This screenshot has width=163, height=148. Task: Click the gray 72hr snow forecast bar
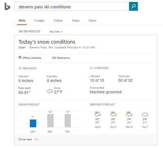tap(68, 121)
